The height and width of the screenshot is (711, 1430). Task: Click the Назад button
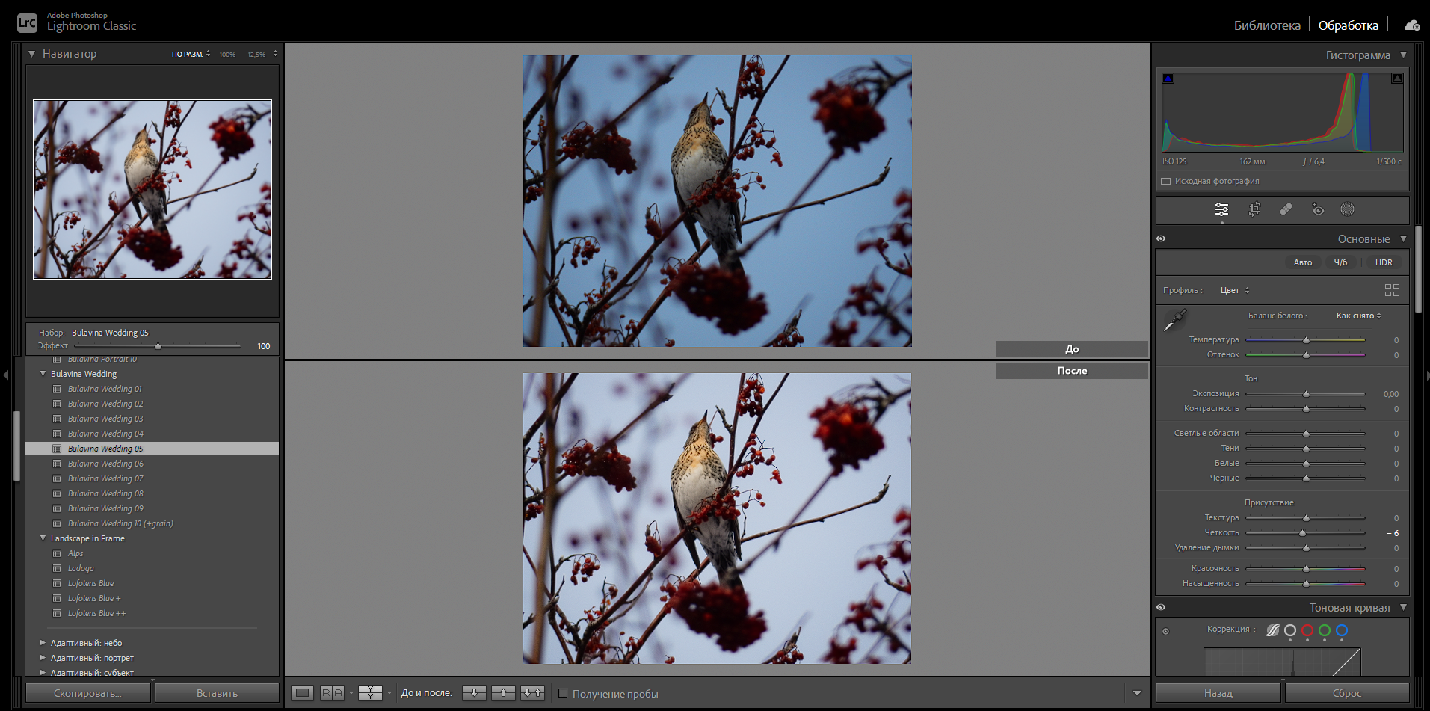(1218, 693)
